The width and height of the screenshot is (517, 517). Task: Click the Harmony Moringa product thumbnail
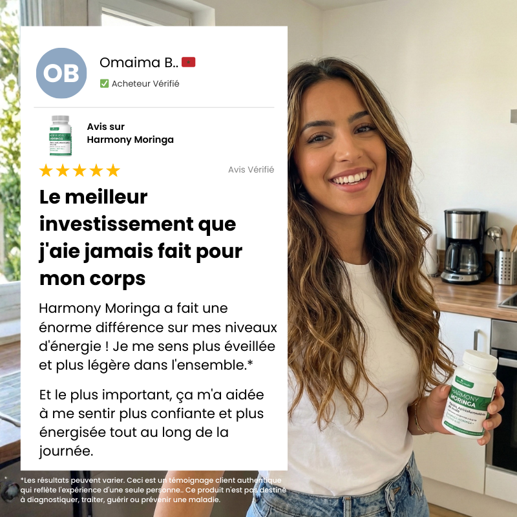tap(60, 136)
